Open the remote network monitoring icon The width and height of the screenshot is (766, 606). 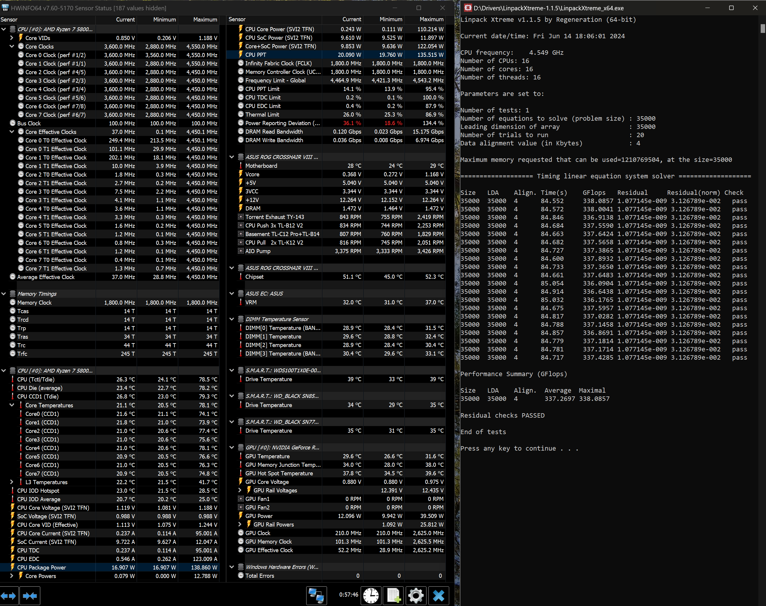pos(316,596)
